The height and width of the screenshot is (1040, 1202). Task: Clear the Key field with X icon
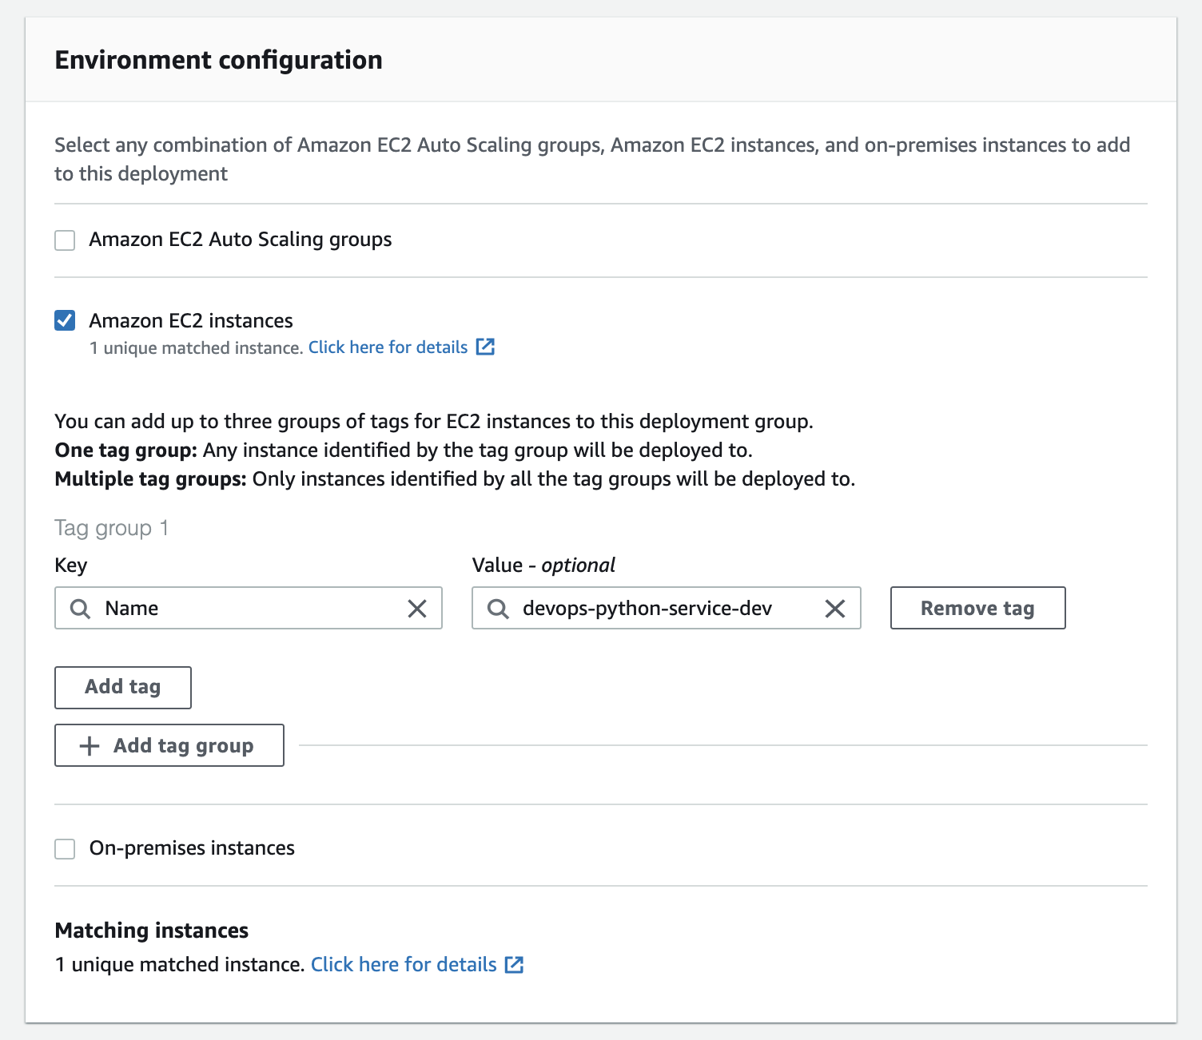(x=417, y=609)
